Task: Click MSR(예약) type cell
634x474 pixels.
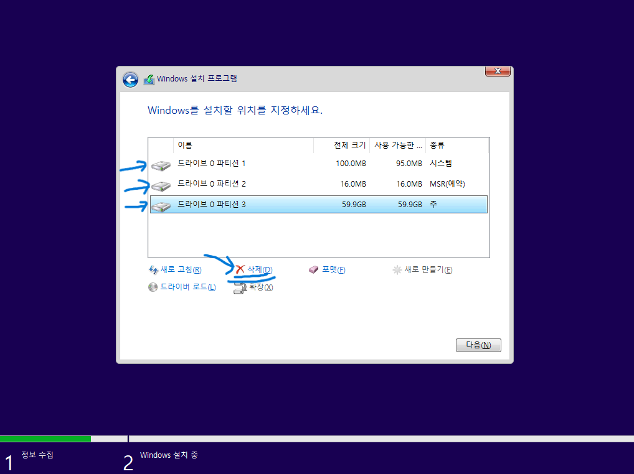Action: (447, 184)
